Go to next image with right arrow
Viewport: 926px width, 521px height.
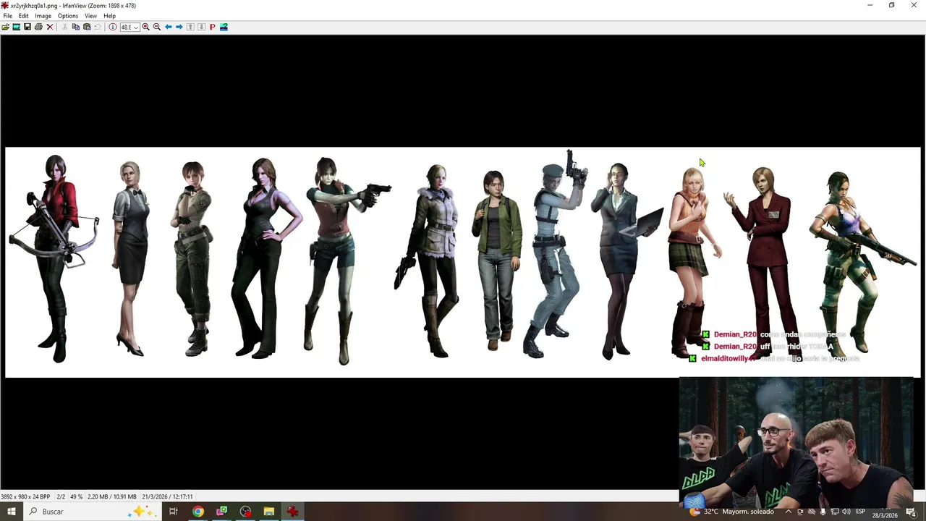point(179,27)
